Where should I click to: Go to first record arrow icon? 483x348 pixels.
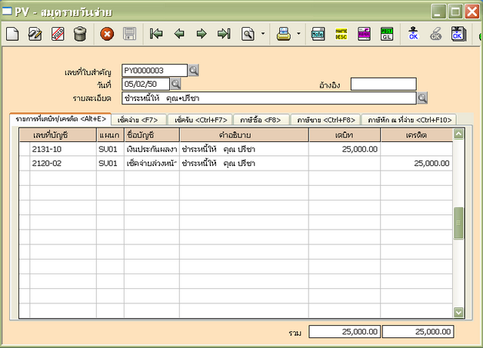point(156,34)
